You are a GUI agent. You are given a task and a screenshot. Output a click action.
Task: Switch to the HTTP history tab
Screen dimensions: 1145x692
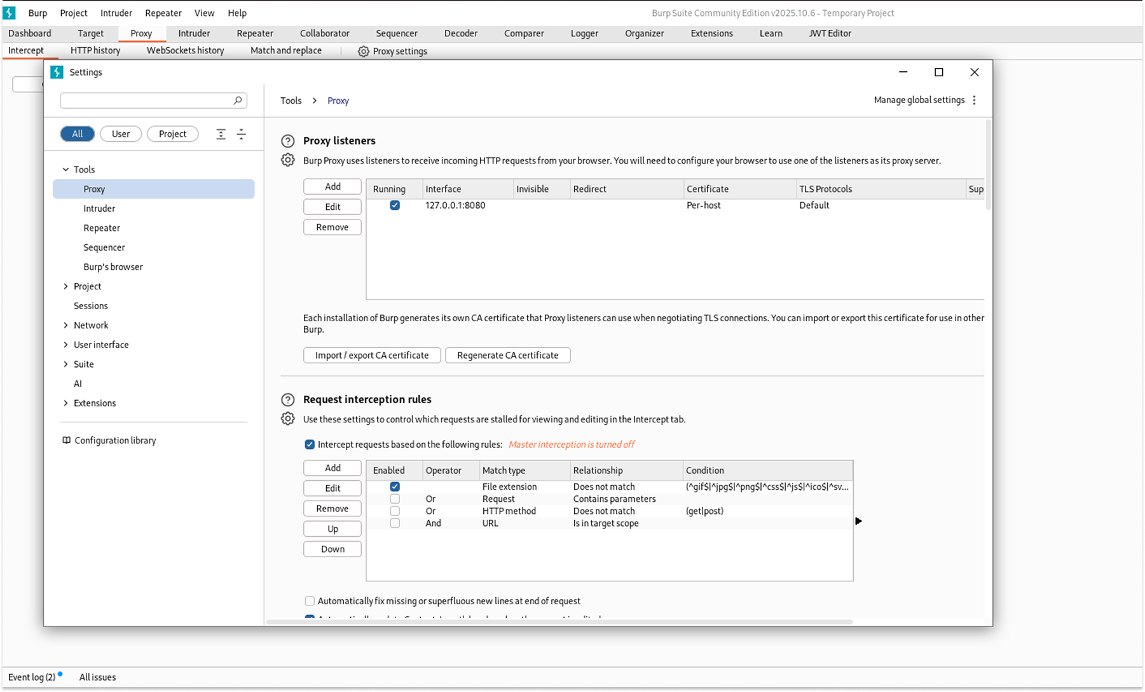coord(95,50)
